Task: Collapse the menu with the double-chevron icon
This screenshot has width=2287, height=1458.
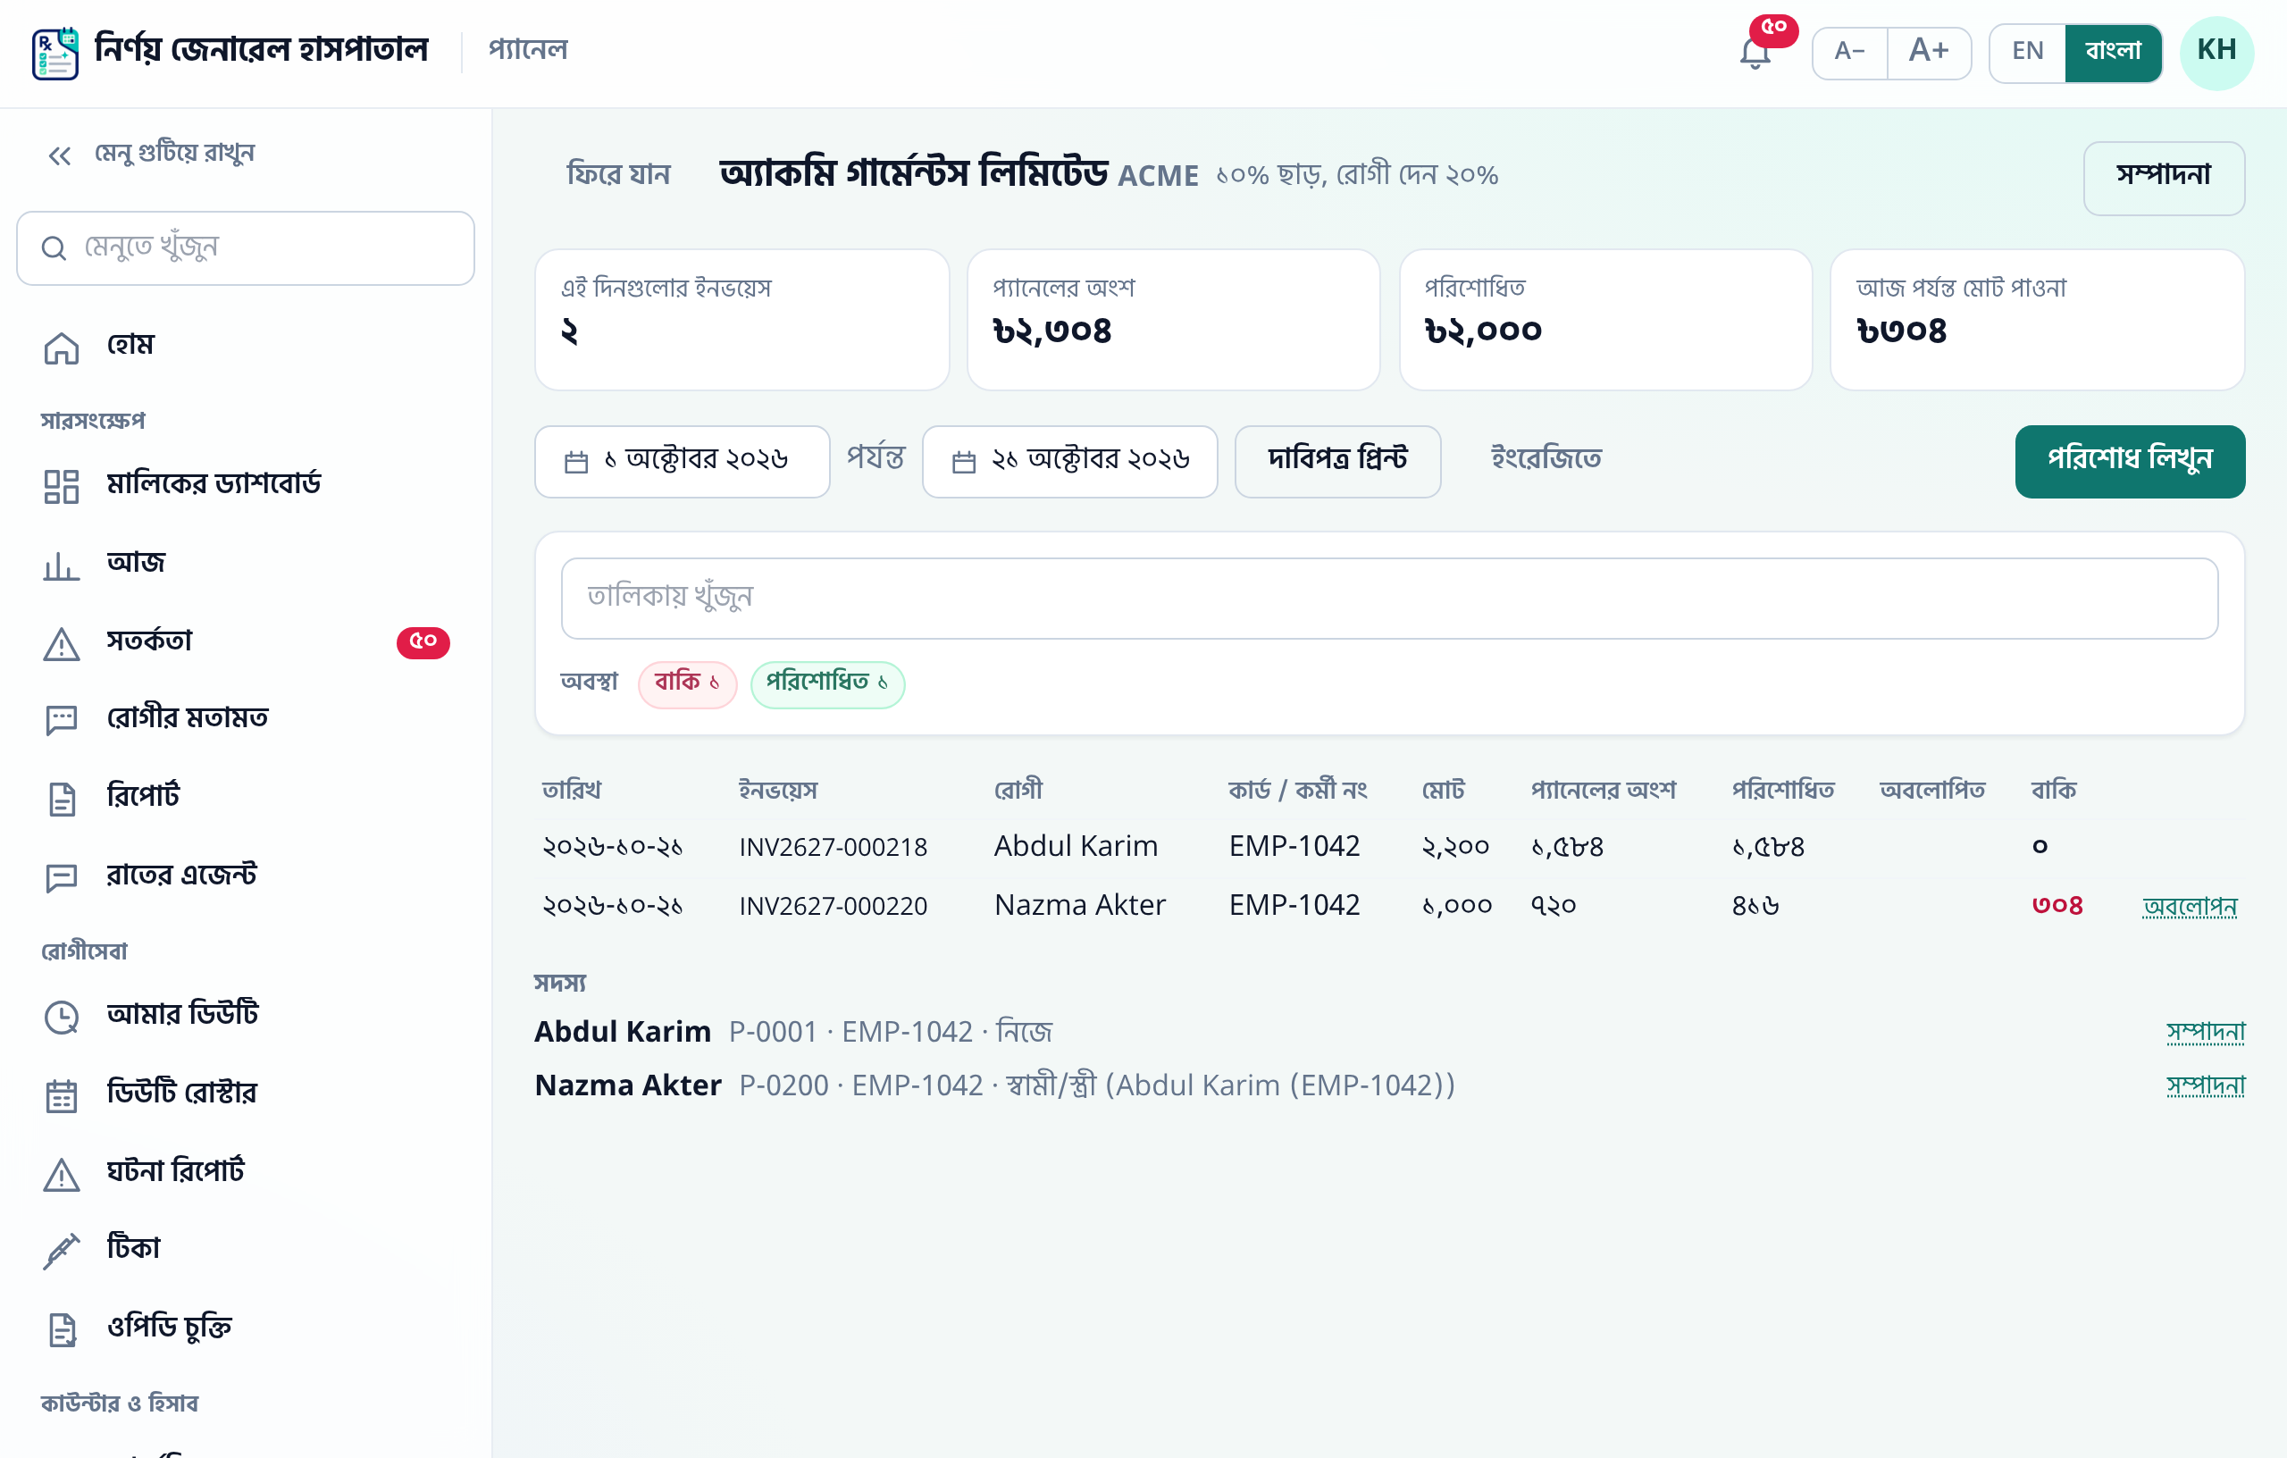Action: pos(60,155)
